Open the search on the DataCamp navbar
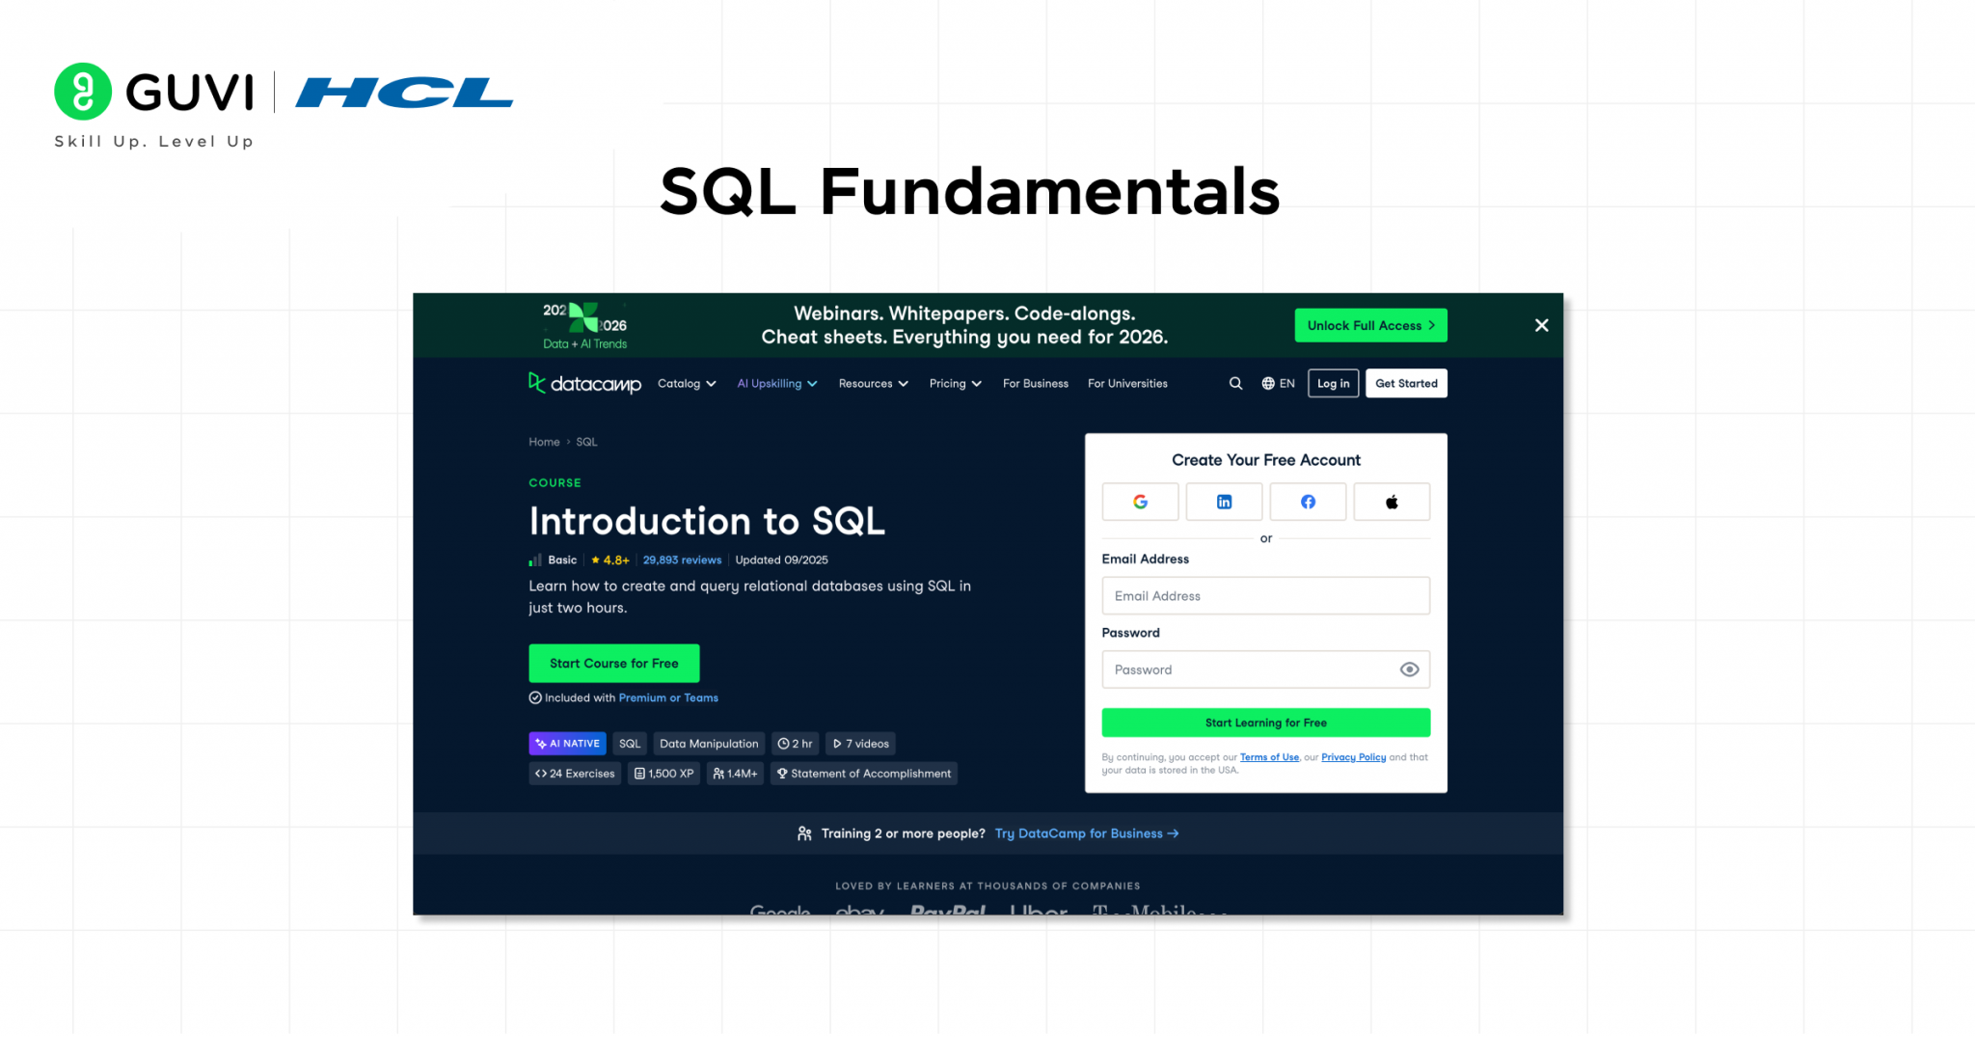Screen dimensions: 1975x1037 (1235, 383)
